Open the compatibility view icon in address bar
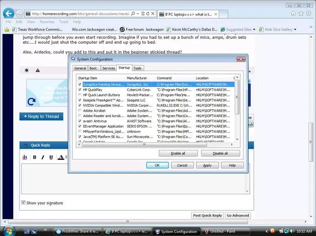 pyautogui.click(x=143, y=14)
